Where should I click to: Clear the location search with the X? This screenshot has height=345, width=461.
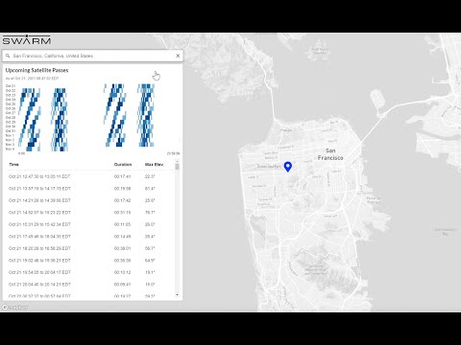[178, 56]
